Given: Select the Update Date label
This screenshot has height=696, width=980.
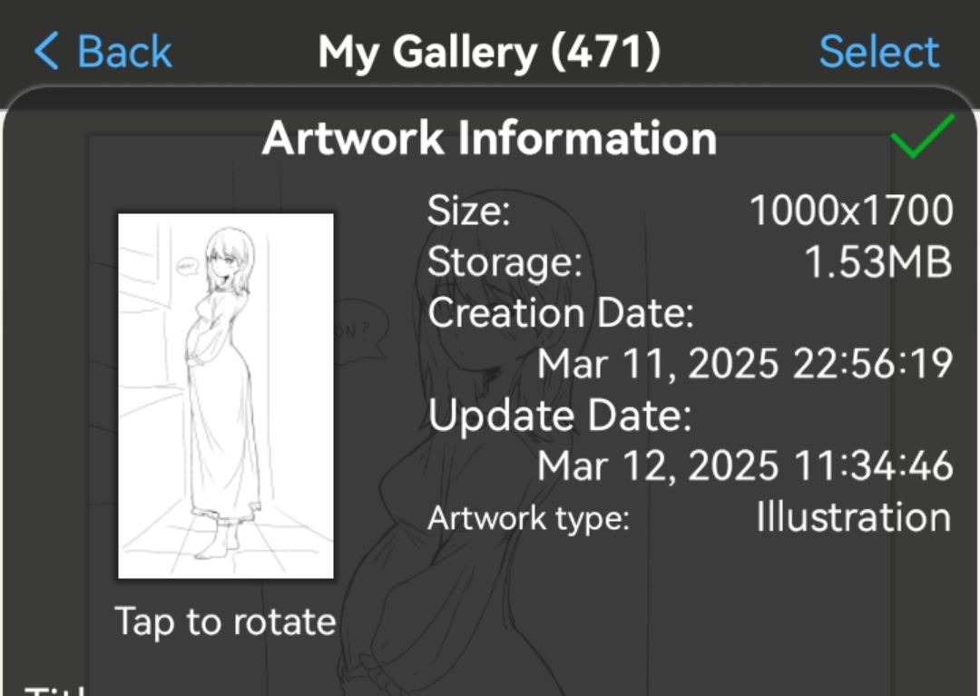Looking at the screenshot, I should (560, 417).
